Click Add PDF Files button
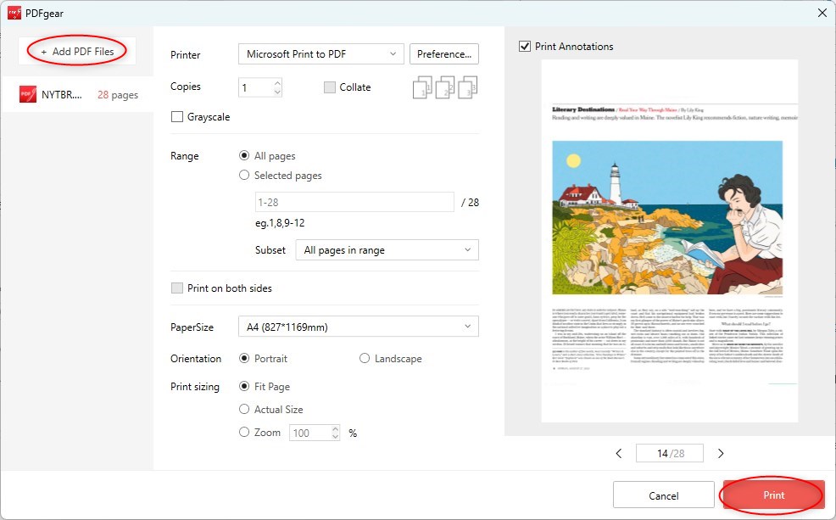Viewport: 836px width, 520px height. 77,52
